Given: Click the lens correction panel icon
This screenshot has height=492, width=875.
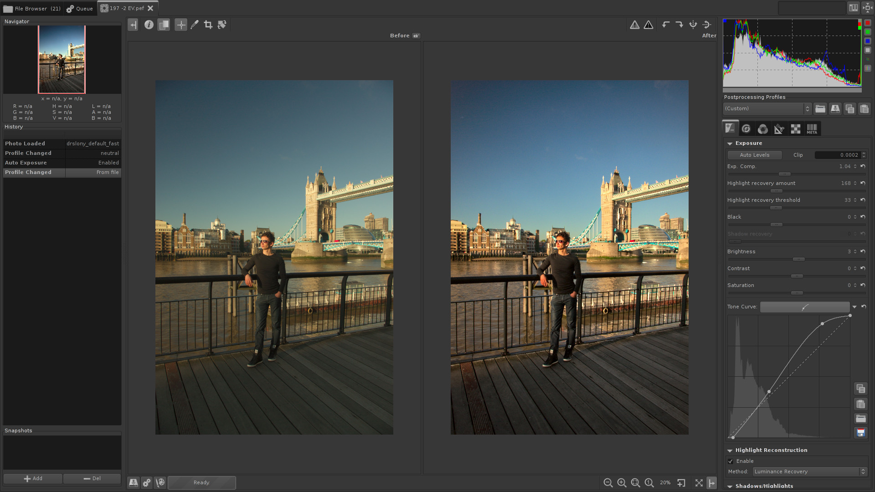Looking at the screenshot, I should point(779,128).
